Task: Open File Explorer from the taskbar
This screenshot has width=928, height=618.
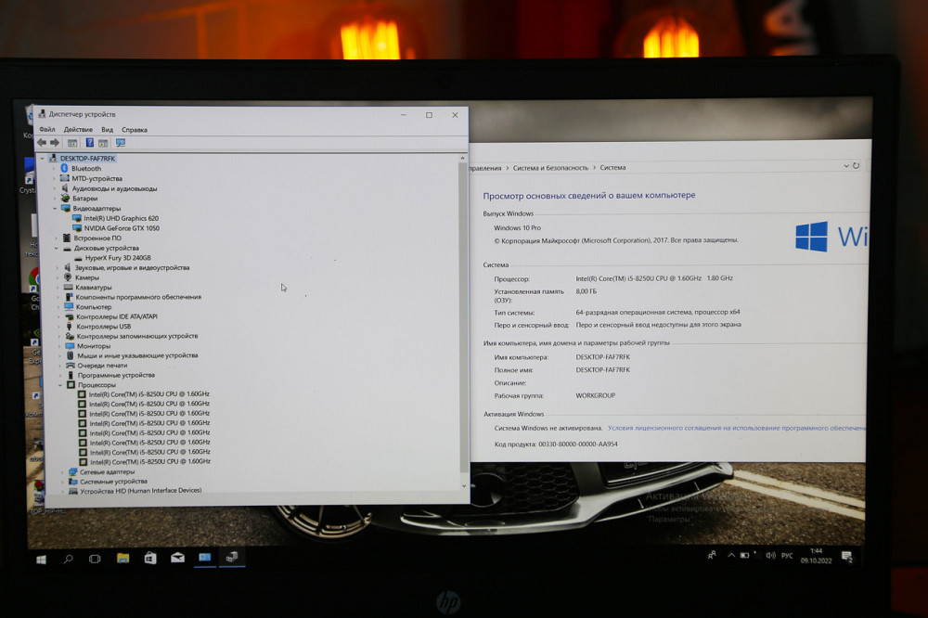Action: tap(122, 558)
